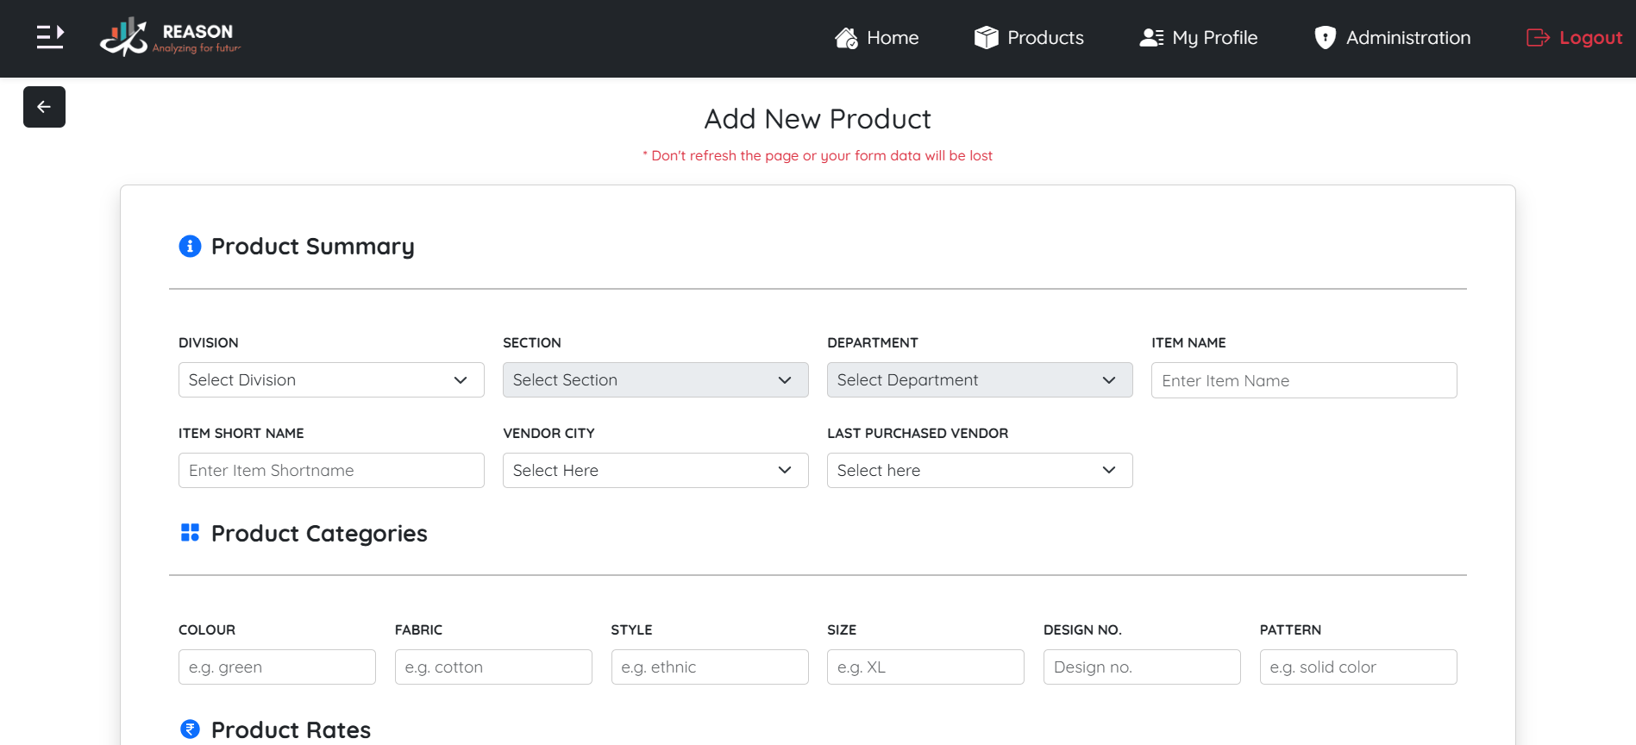Focus the Enter Item Name field

pos(1304,380)
